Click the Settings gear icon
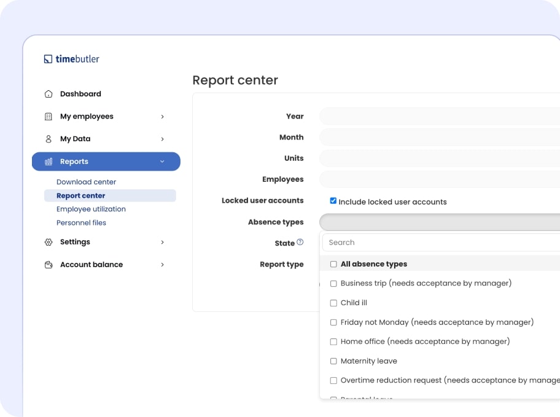 click(49, 243)
